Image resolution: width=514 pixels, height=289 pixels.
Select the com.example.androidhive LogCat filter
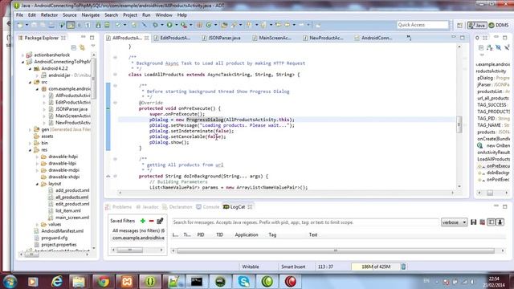pyautogui.click(x=138, y=238)
